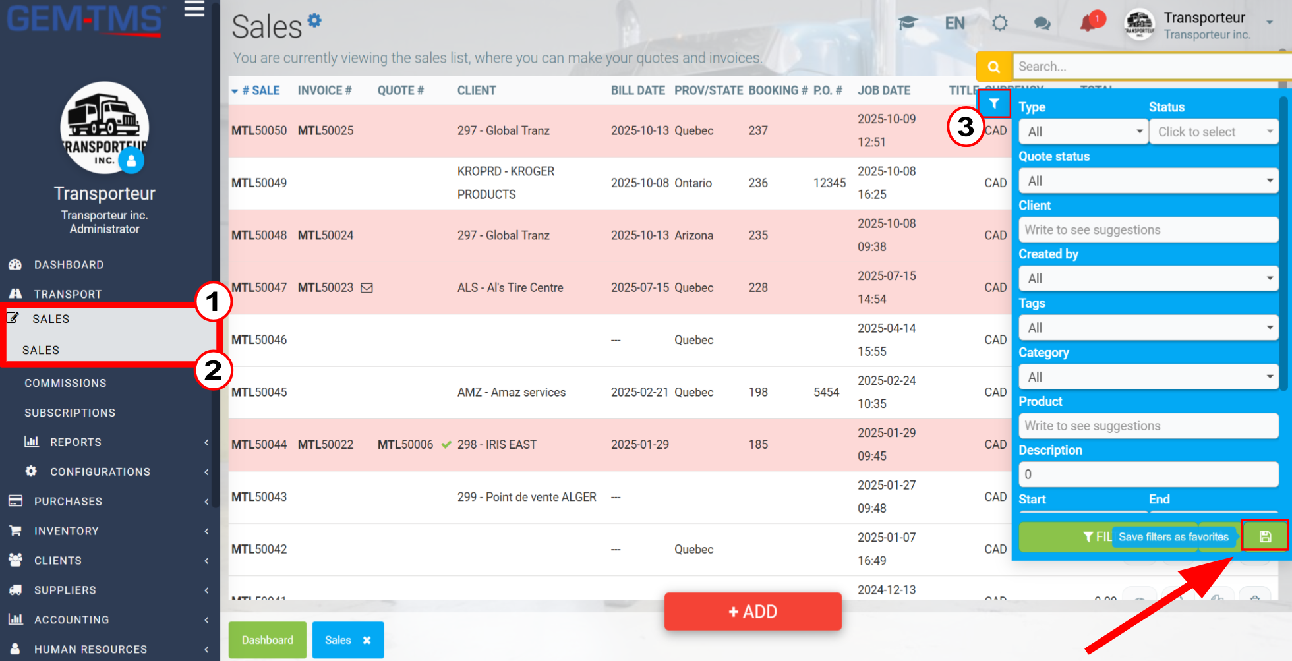This screenshot has height=661, width=1292.
Task: Click the red ADD button
Action: (753, 612)
